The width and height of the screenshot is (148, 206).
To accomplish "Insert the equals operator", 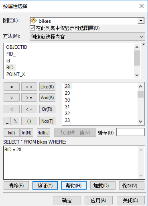I will (x=12, y=87).
